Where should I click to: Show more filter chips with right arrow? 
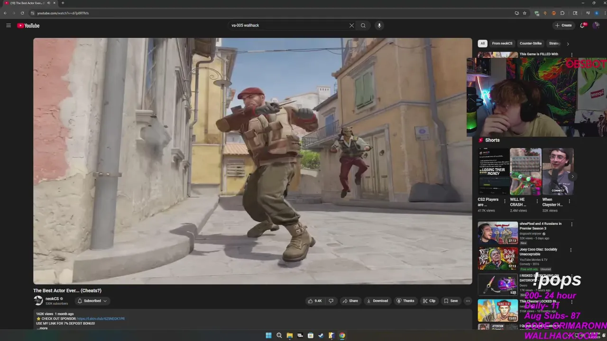click(568, 44)
